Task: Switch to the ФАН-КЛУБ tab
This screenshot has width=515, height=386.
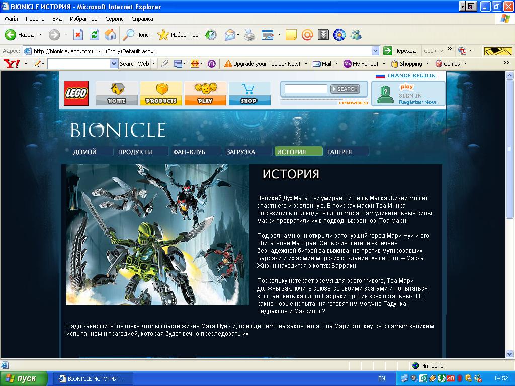Action: pos(196,152)
